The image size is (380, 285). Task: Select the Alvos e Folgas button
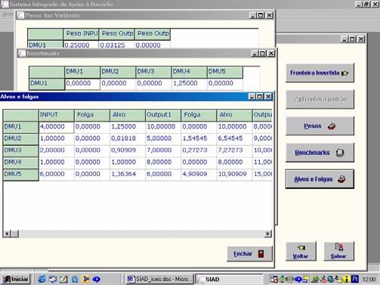320,179
